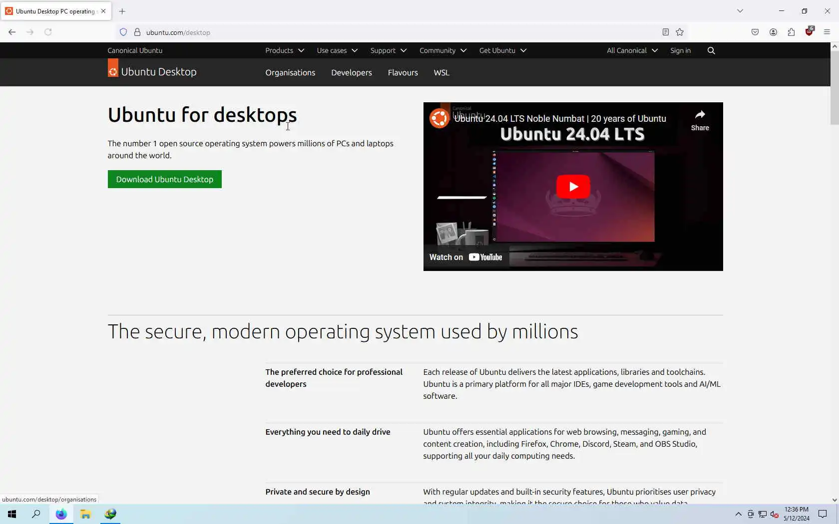
Task: Open the Firefox application hamburger menu
Action: click(x=827, y=32)
